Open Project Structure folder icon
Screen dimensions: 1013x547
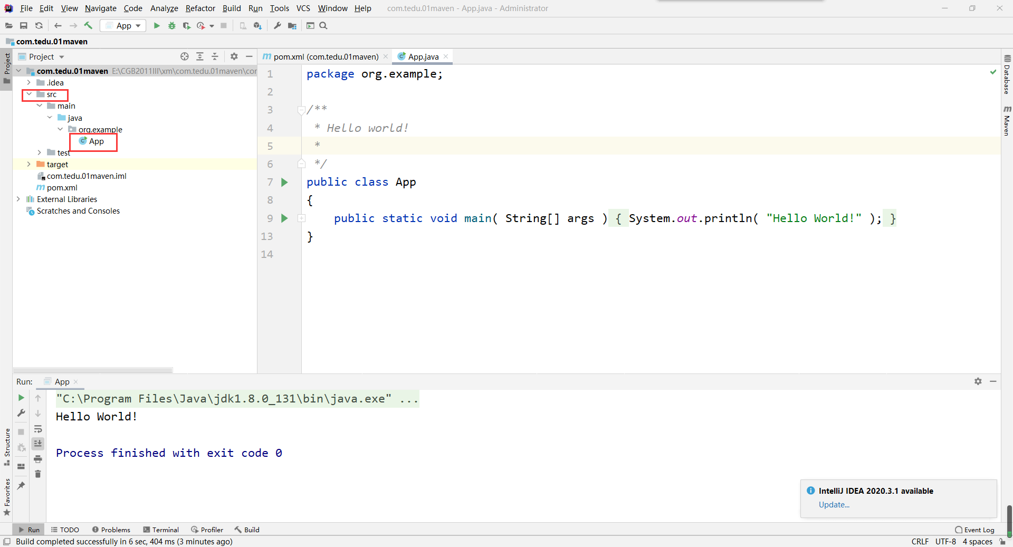coord(292,25)
